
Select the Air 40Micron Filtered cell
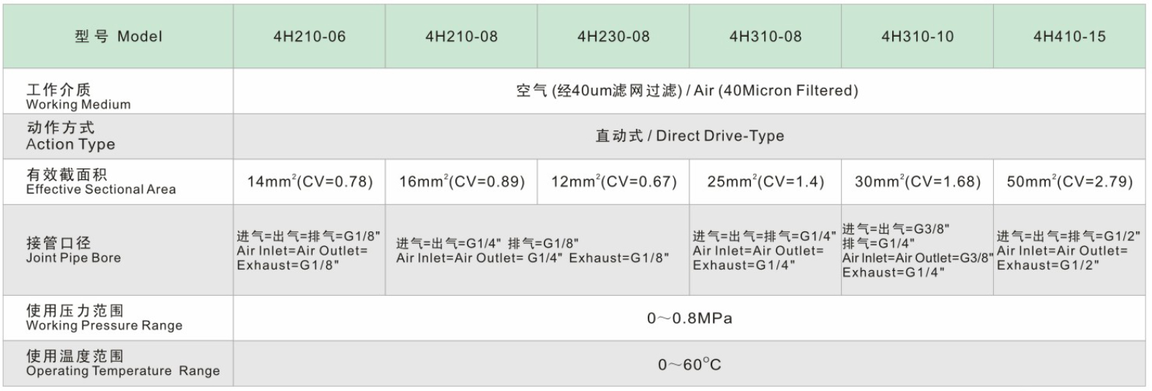point(689,92)
